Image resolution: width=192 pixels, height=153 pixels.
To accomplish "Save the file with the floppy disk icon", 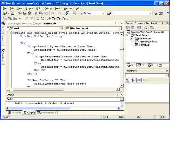I will point(25,13).
